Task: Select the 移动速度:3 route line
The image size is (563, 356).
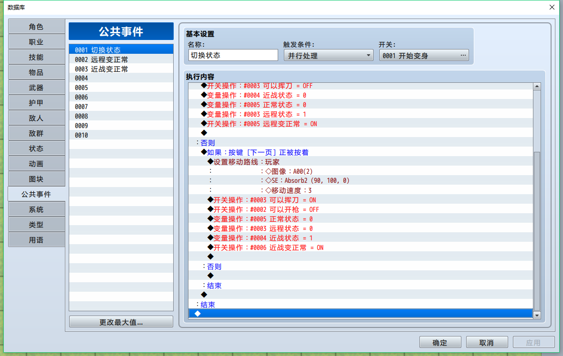Action: point(361,190)
